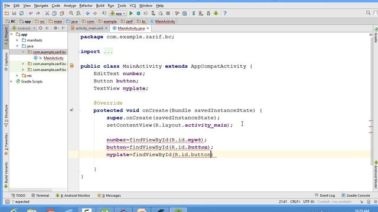The width and height of the screenshot is (378, 212).
Task: Start debugging with the bug icon
Action: click(138, 14)
